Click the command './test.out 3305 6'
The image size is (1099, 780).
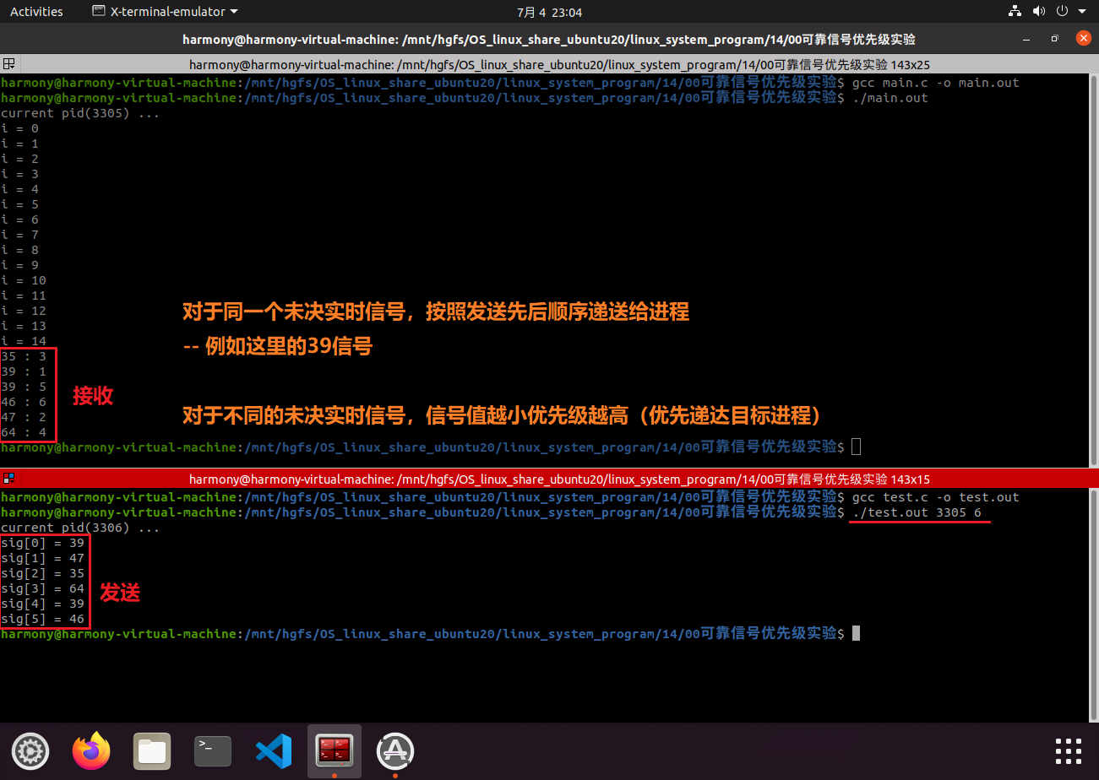pos(917,512)
